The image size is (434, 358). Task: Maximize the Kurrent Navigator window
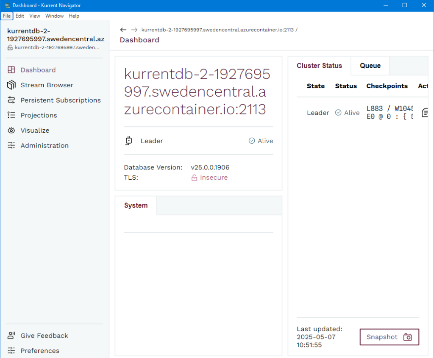[x=405, y=5]
